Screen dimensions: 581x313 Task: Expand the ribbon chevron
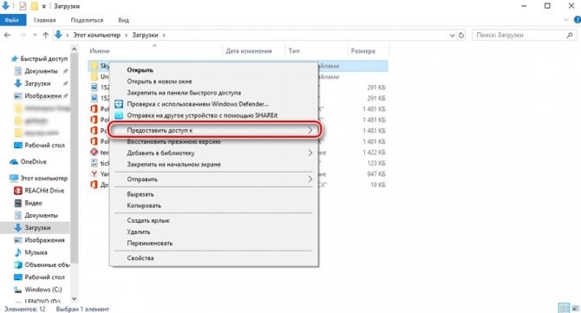coord(566,20)
